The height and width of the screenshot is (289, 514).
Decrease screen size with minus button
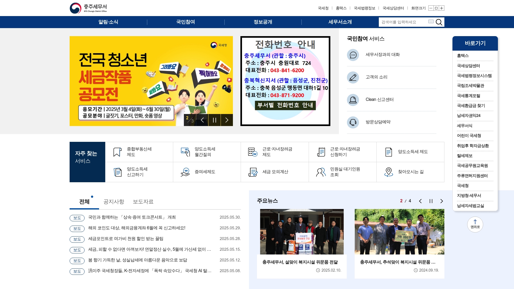pyautogui.click(x=431, y=8)
